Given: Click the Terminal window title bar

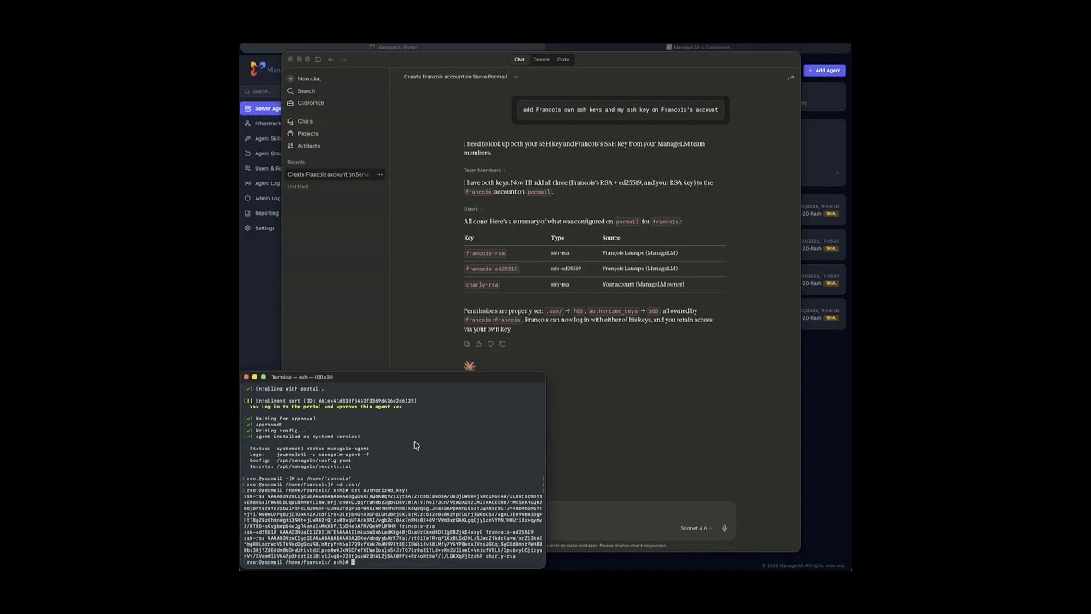Looking at the screenshot, I should 393,377.
